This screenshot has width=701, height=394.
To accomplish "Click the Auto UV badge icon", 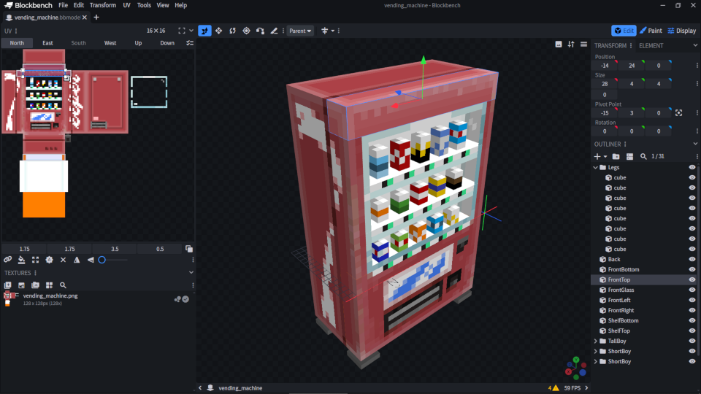I will 49,260.
